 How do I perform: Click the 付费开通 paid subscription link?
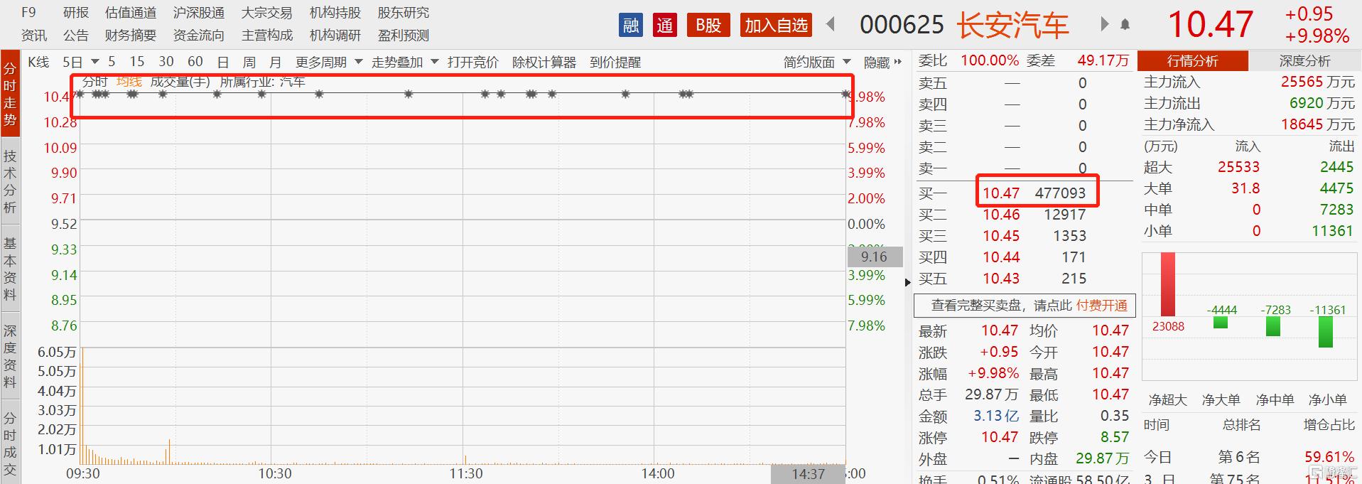(x=1101, y=306)
